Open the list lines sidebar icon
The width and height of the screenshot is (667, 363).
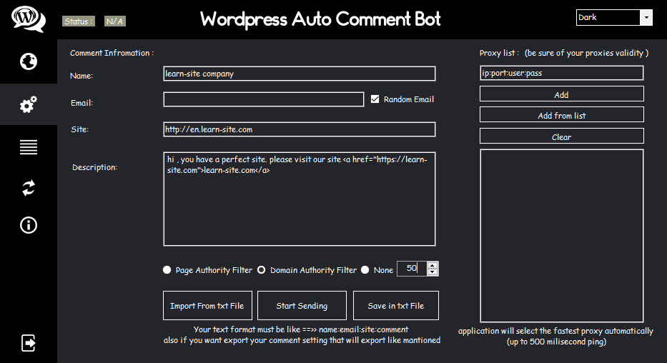click(29, 147)
